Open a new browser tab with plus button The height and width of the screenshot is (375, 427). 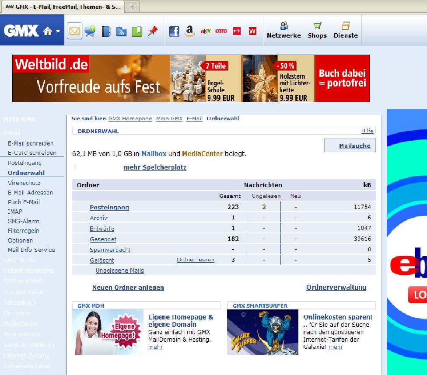click(x=132, y=7)
